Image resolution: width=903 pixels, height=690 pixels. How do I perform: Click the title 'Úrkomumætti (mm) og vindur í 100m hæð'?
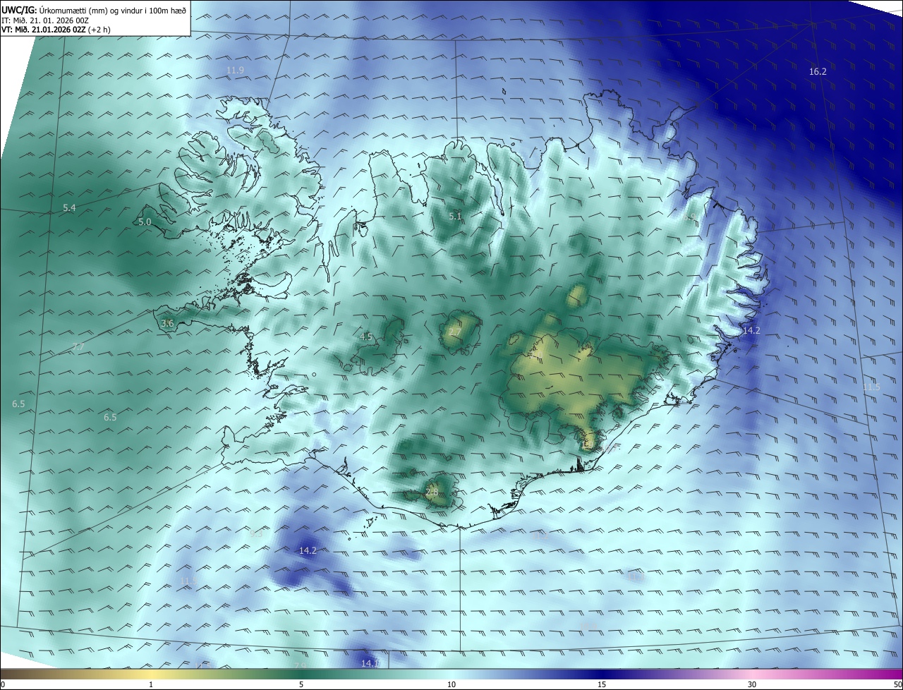112,11
